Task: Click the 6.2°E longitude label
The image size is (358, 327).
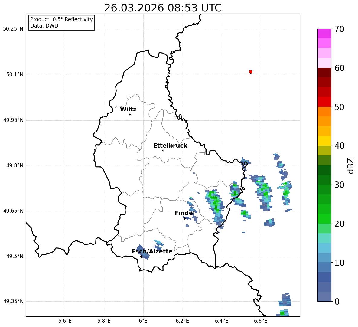Action: click(182, 321)
